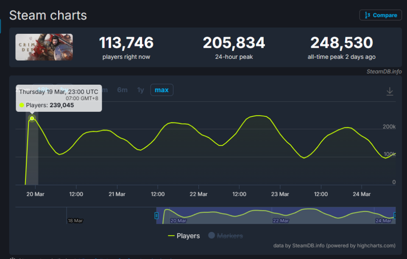
Task: Click the compare numbers icon
Action: [x=367, y=15]
